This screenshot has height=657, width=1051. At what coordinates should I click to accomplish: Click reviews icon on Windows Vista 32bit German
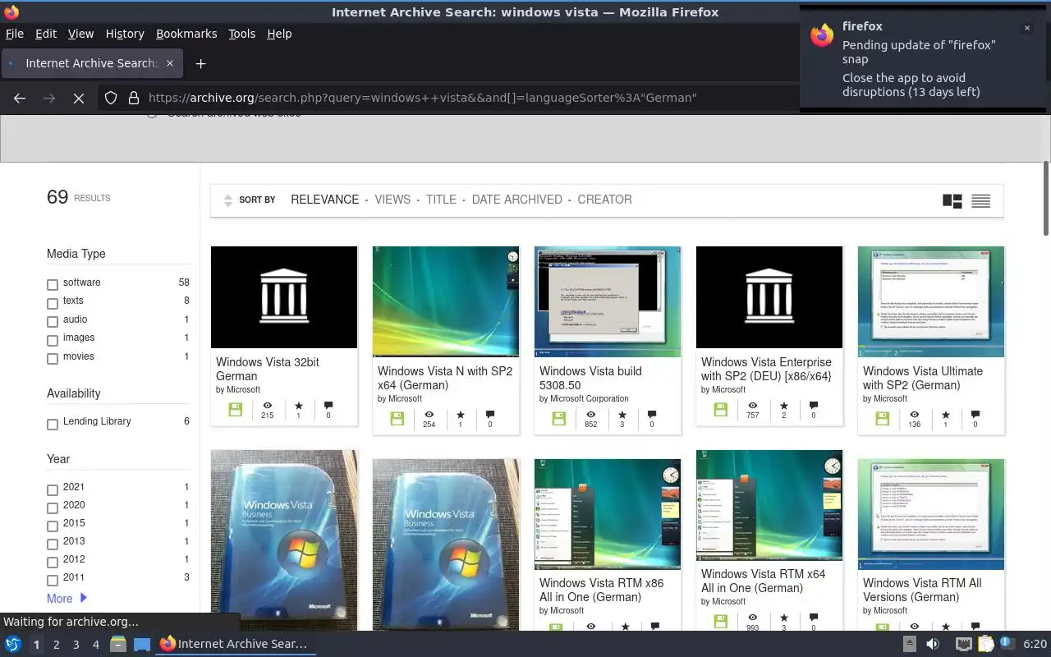click(328, 406)
